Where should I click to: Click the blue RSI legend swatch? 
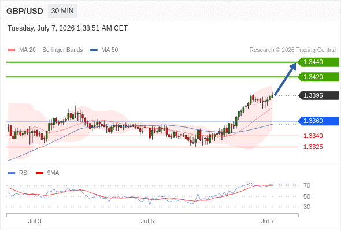click(x=12, y=173)
